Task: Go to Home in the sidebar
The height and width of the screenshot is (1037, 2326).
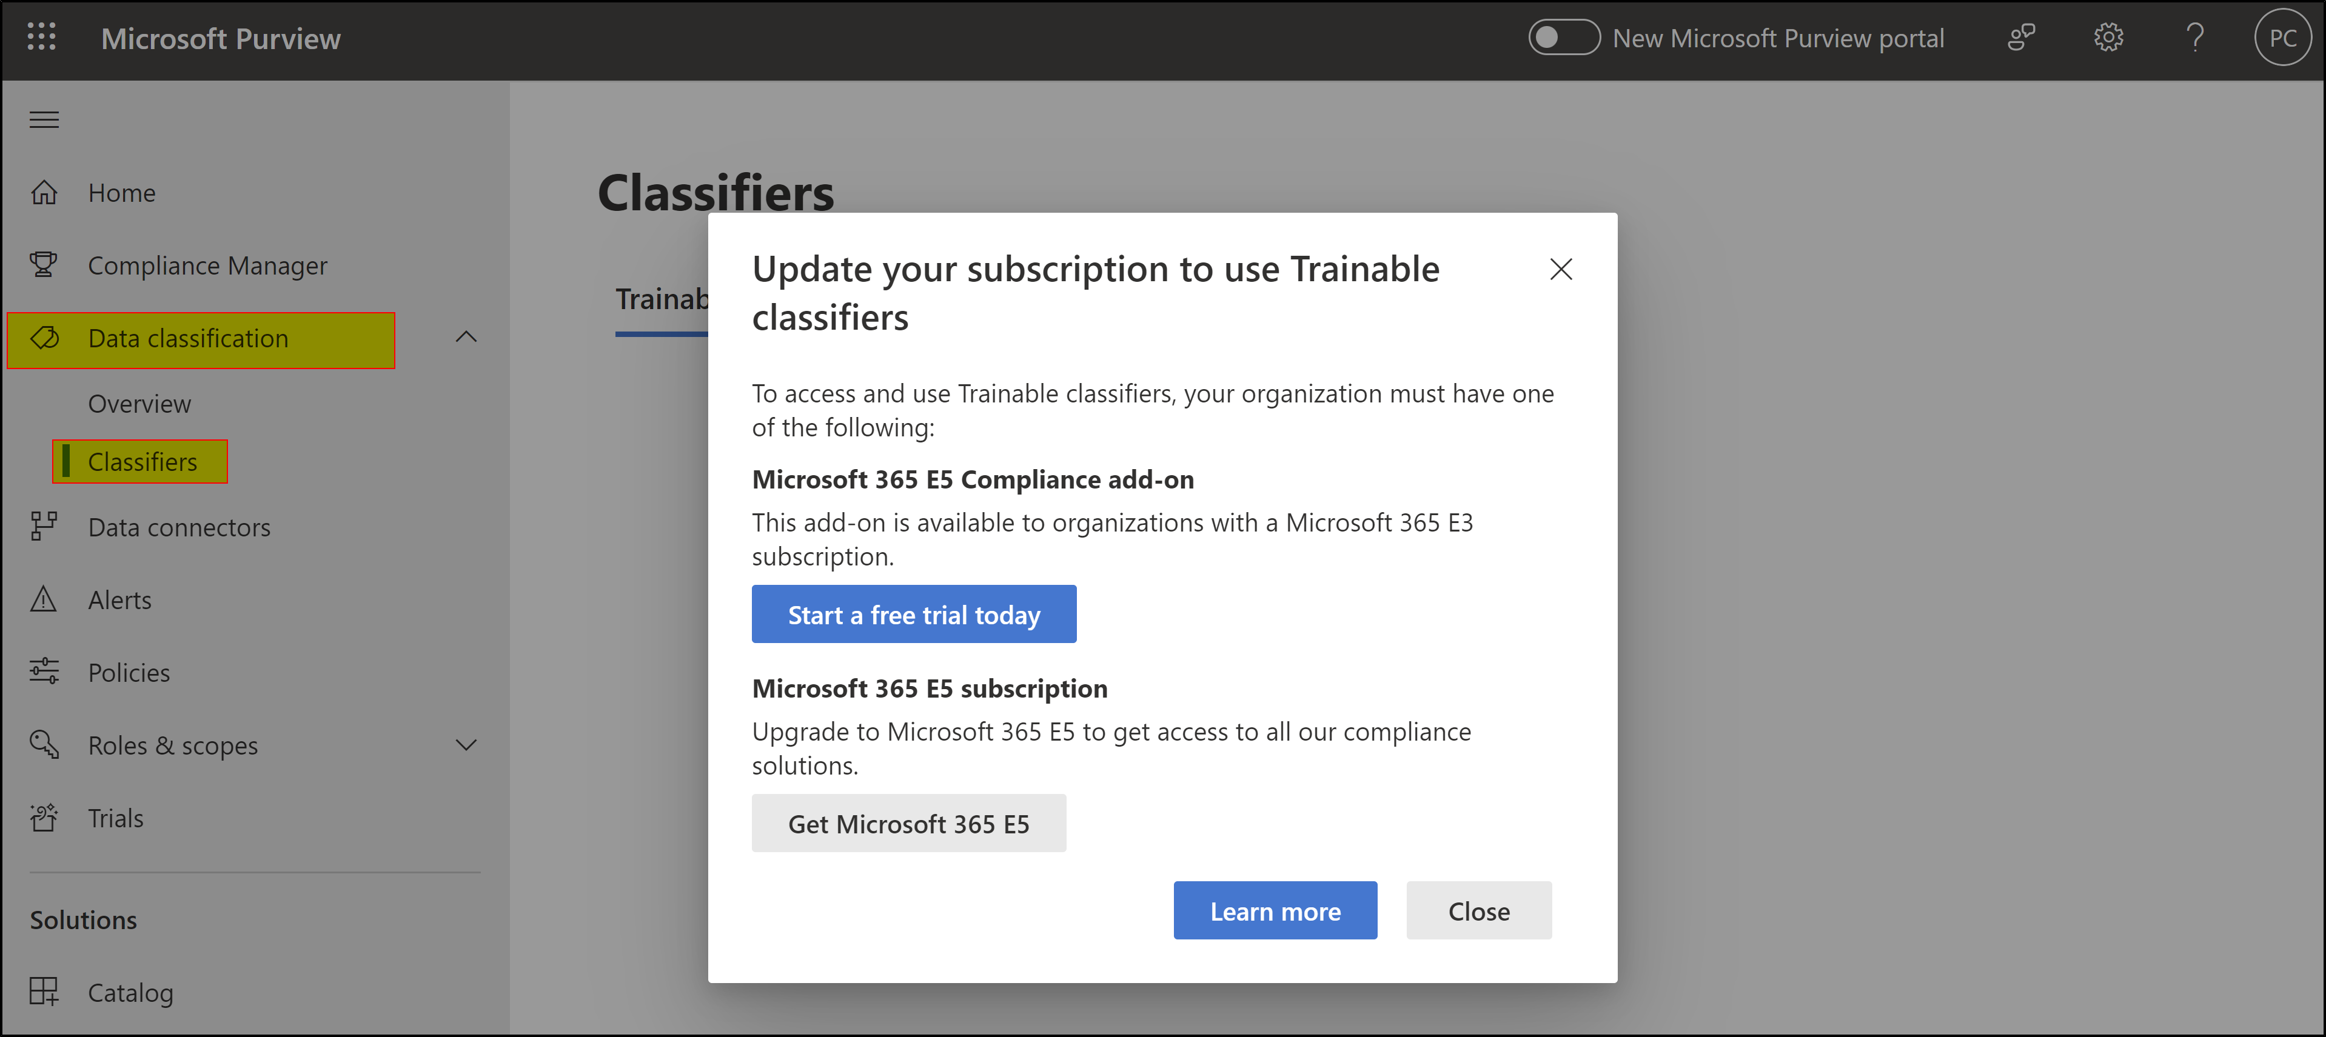Action: click(x=121, y=192)
